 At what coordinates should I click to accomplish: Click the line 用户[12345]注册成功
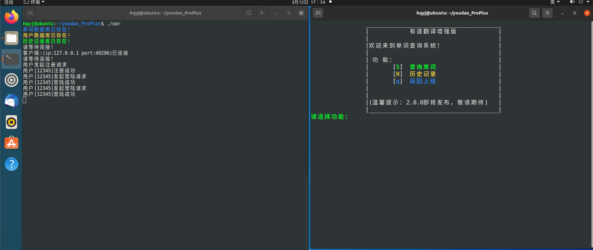(x=49, y=70)
